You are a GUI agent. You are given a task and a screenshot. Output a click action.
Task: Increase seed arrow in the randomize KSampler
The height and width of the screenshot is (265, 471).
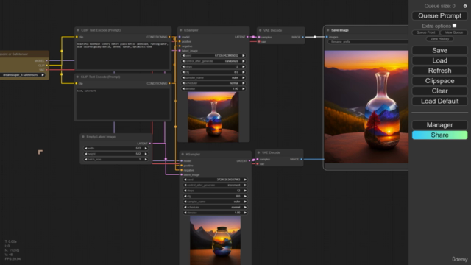[244, 56]
